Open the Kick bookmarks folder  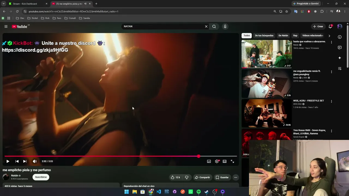(45, 18)
